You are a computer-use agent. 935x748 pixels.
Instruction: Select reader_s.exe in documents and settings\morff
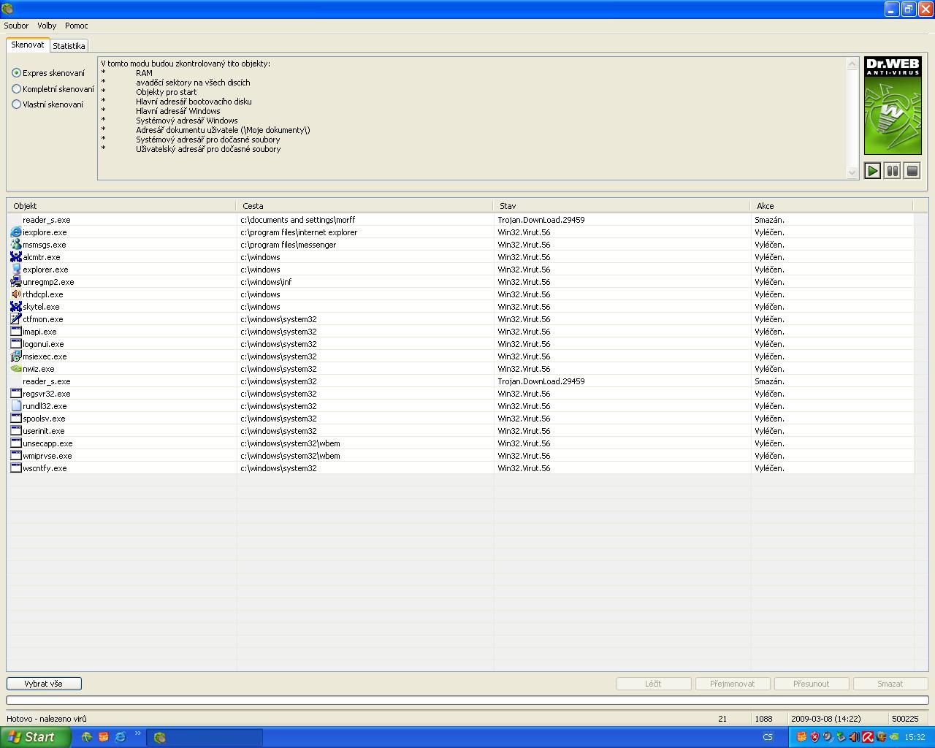pos(47,220)
